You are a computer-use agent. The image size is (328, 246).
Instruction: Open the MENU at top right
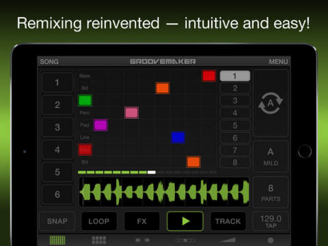[x=279, y=62]
